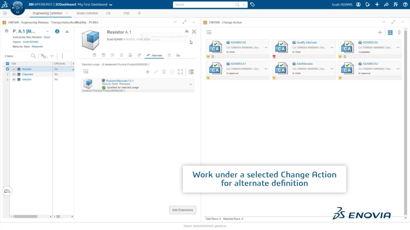This screenshot has width=410, height=230.
Task: Search items with the magnifier above Title column
Action: click(x=33, y=56)
